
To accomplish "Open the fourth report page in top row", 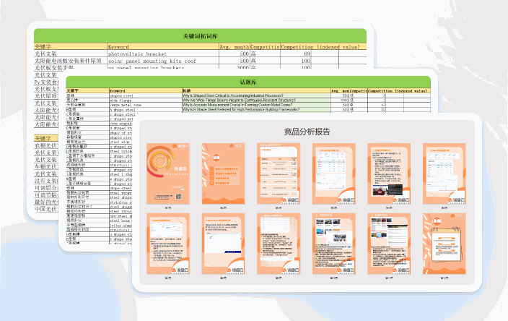I will pos(333,174).
